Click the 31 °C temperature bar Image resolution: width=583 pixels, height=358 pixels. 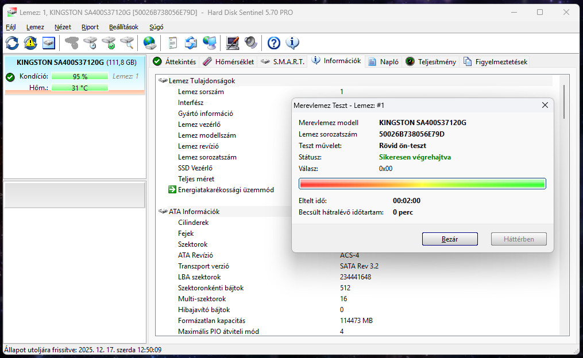80,88
